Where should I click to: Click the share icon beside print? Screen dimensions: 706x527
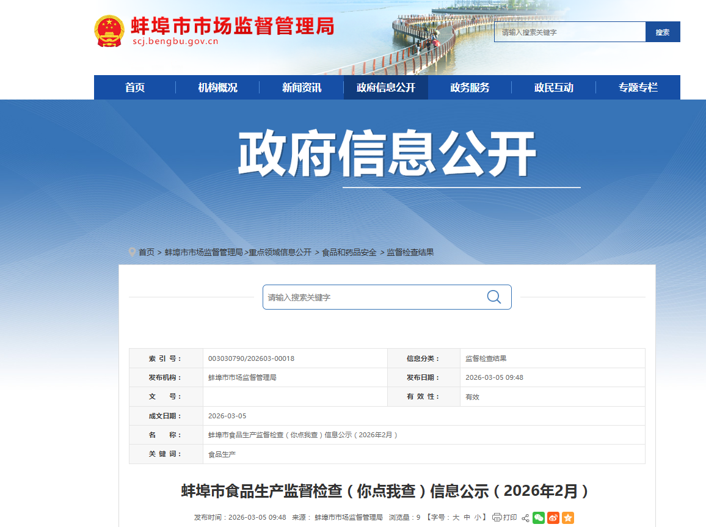[525, 518]
